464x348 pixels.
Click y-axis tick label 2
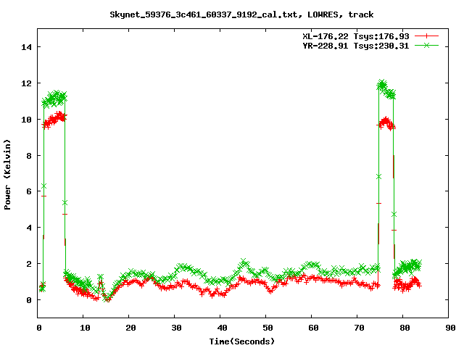pyautogui.click(x=29, y=264)
